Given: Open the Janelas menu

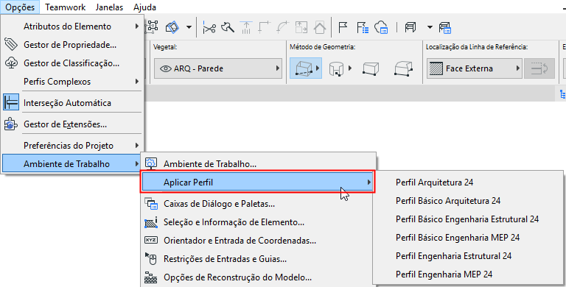Looking at the screenshot, I should tap(109, 7).
